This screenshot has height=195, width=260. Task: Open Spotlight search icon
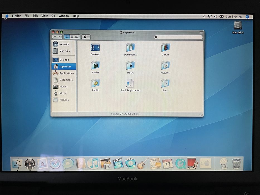(x=247, y=17)
